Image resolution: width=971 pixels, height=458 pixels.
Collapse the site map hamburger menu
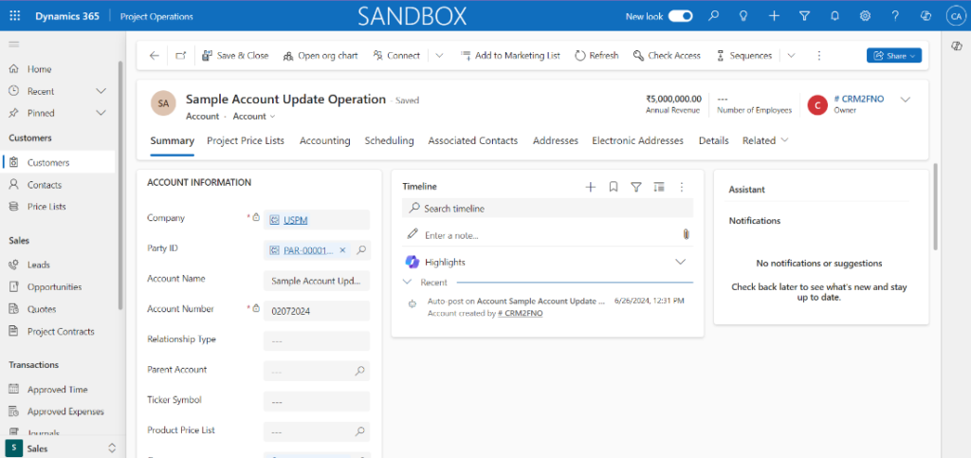[x=13, y=44]
